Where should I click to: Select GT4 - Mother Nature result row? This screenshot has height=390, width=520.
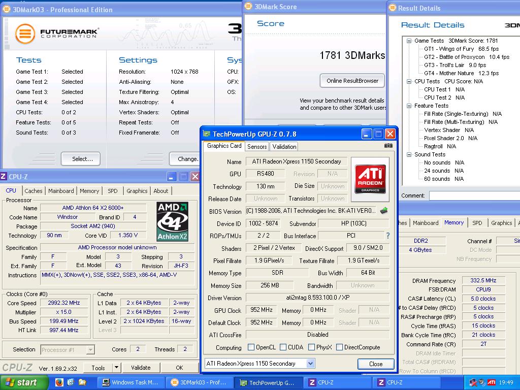461,73
